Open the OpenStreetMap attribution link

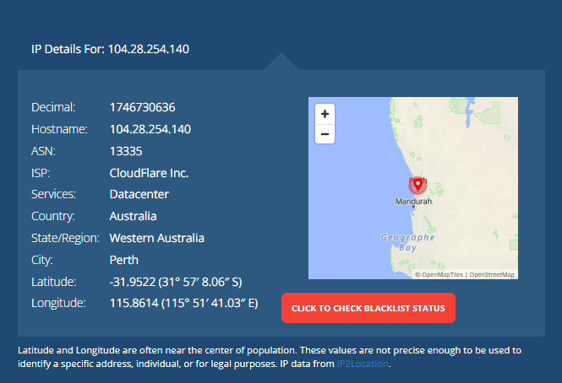tap(492, 274)
